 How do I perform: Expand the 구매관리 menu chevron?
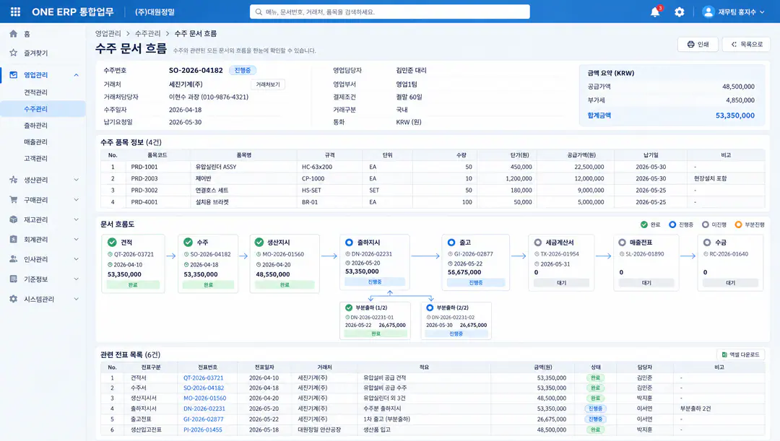pyautogui.click(x=76, y=200)
